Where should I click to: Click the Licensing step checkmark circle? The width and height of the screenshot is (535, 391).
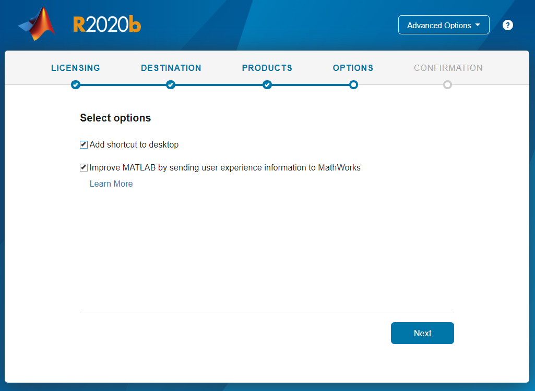(76, 84)
